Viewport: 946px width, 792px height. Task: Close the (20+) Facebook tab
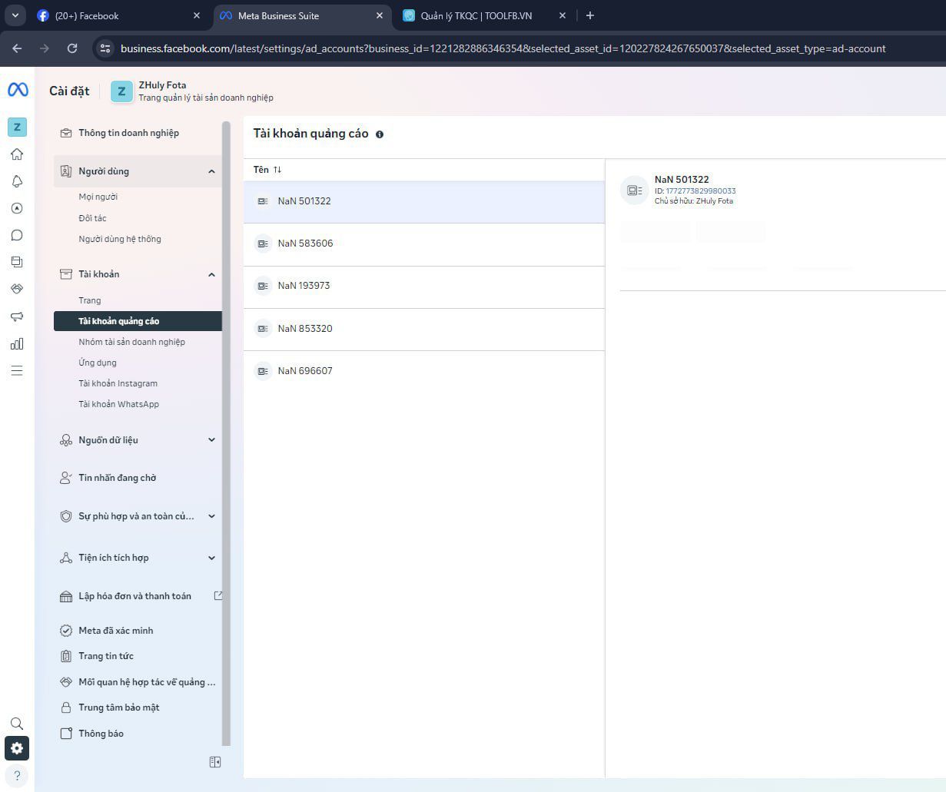coord(196,15)
